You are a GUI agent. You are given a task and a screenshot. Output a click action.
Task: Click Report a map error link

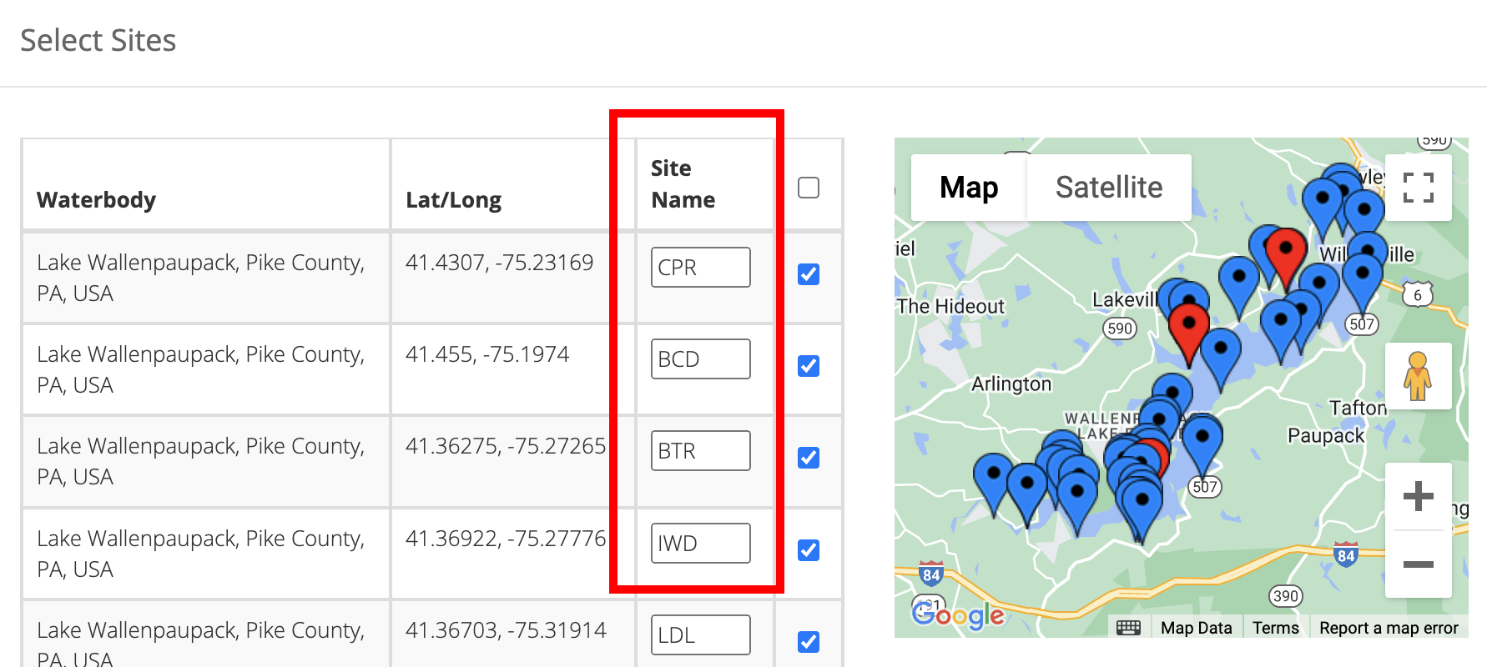1389,628
